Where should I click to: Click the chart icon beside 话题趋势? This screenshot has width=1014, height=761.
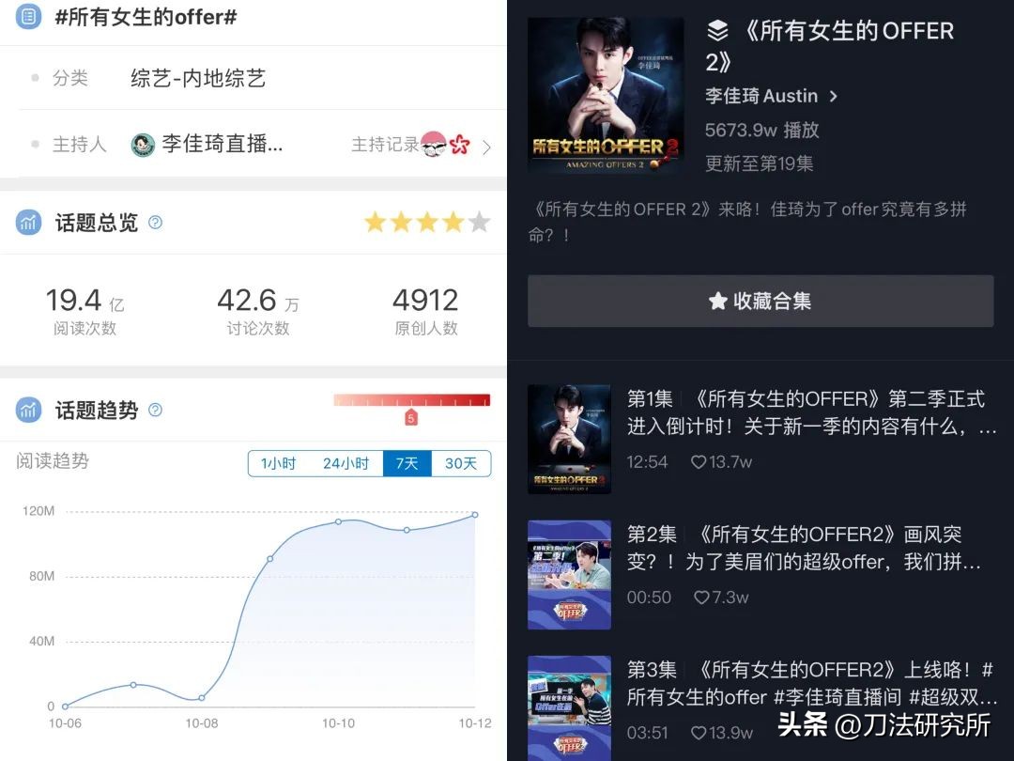[x=28, y=410]
